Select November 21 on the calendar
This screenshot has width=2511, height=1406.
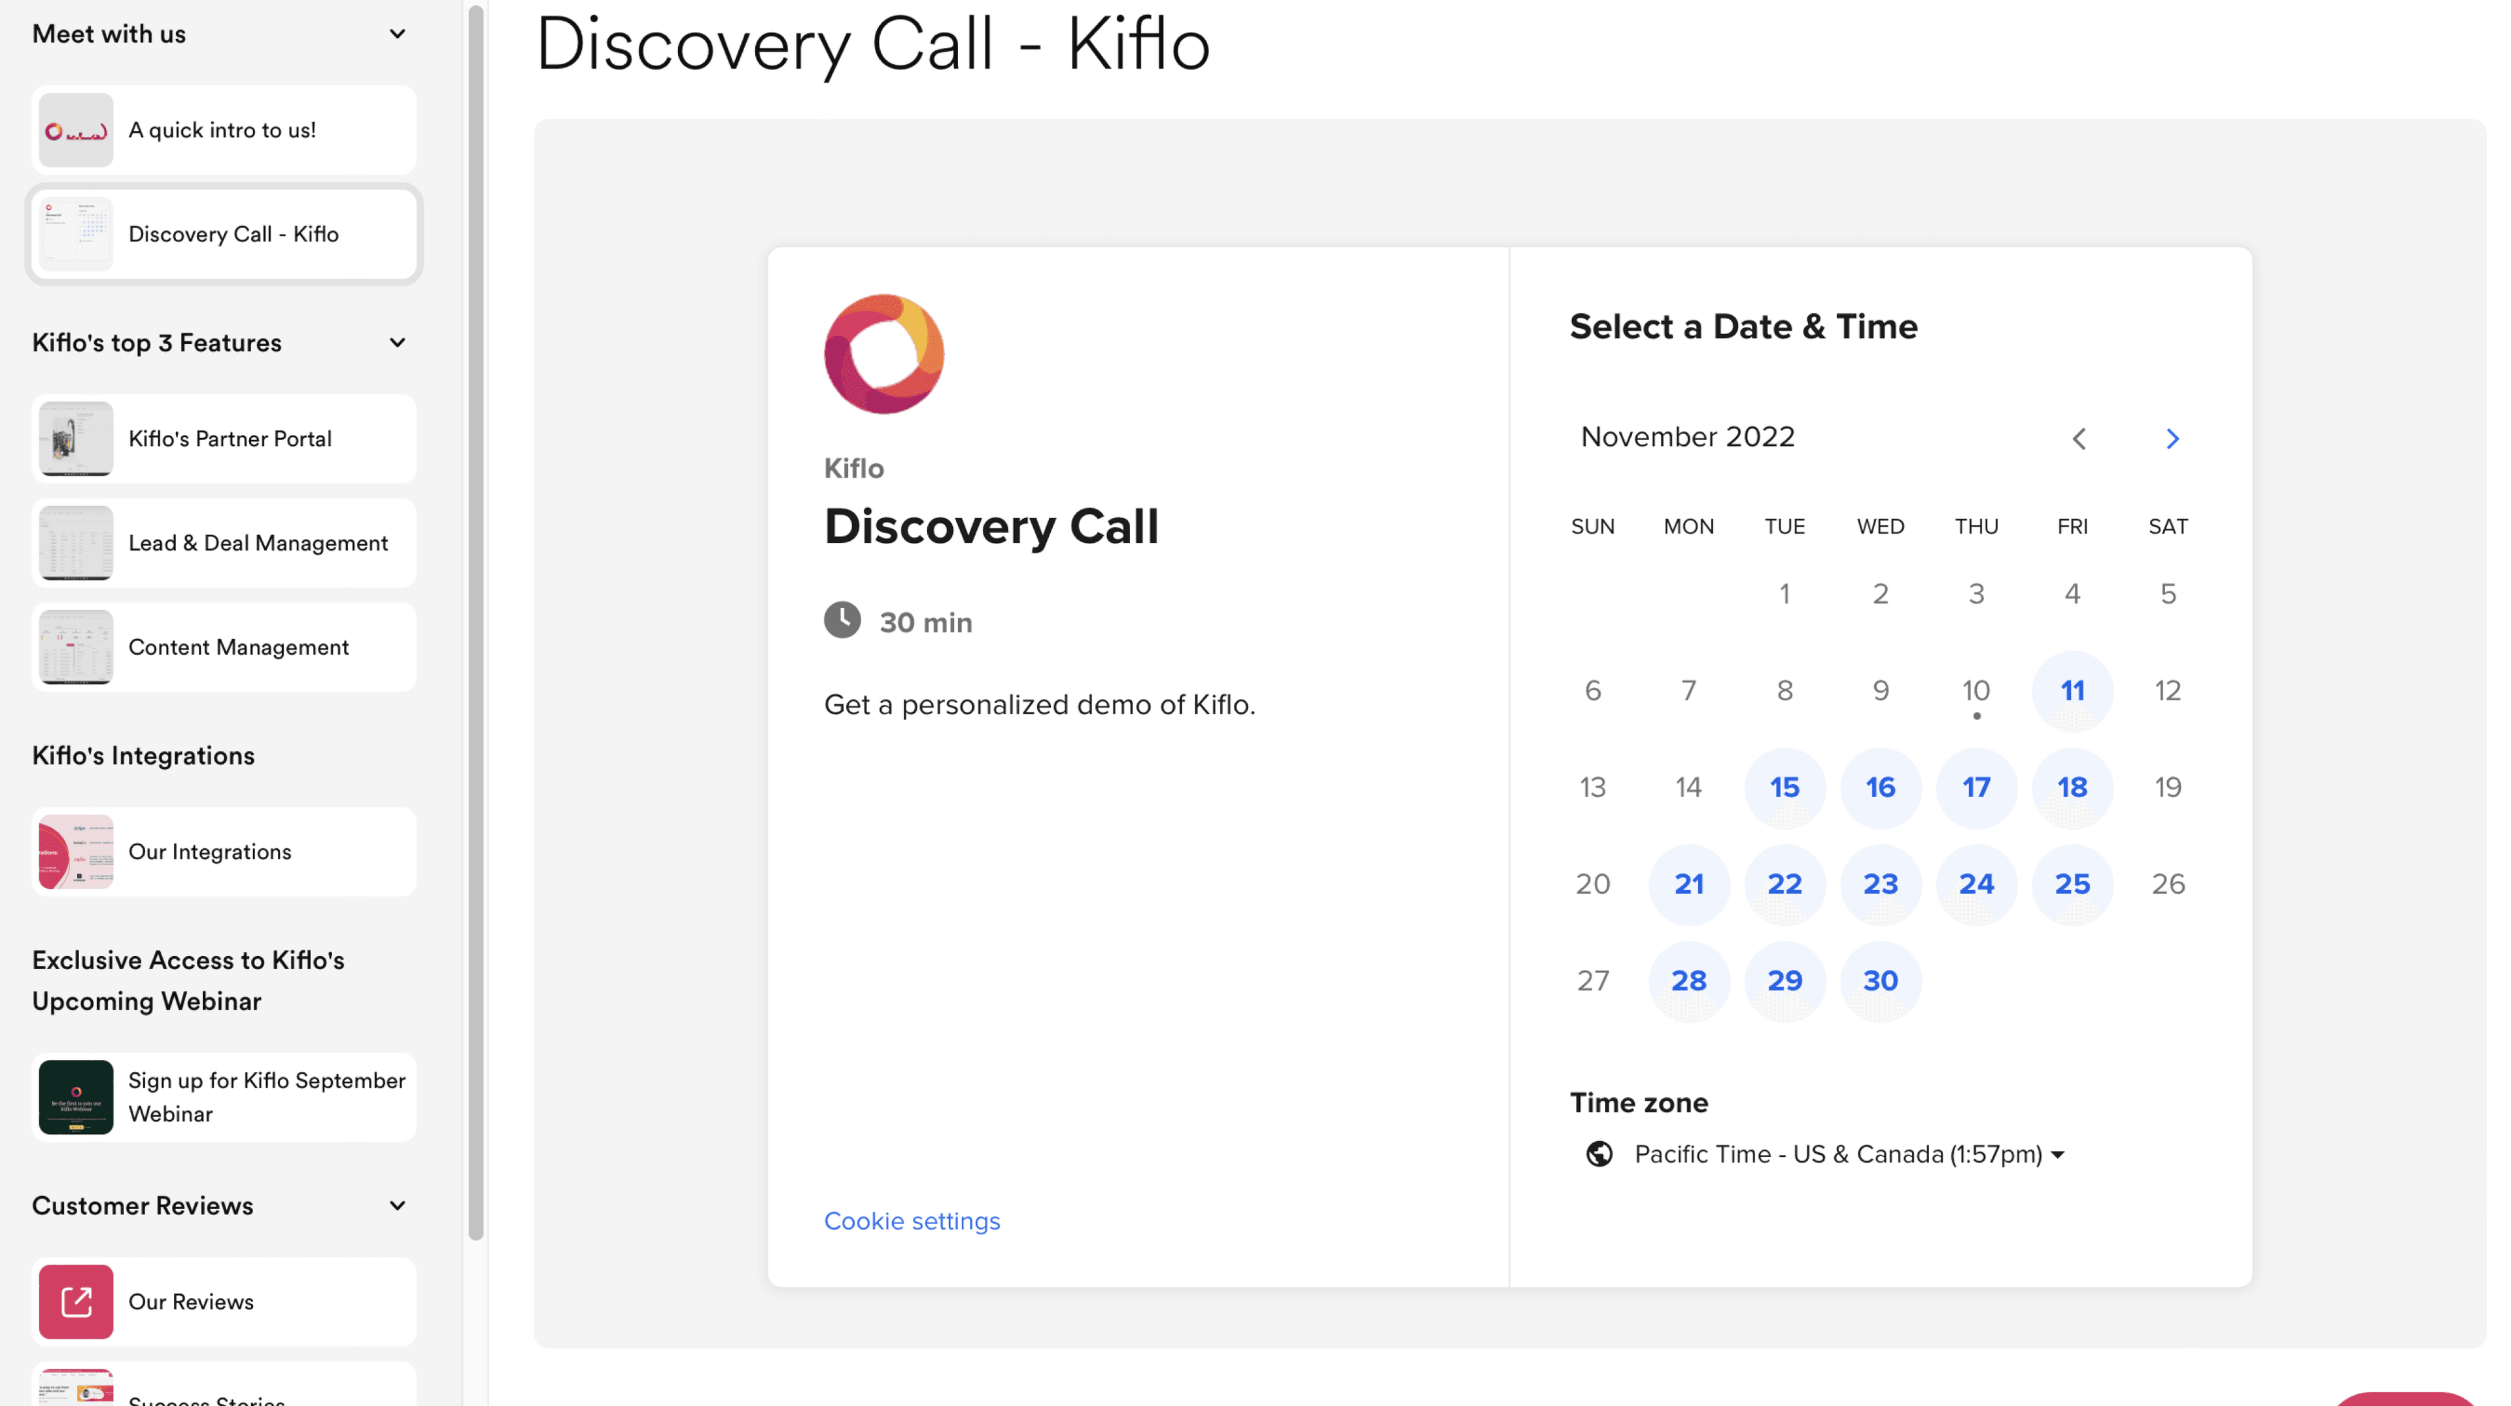(1689, 884)
